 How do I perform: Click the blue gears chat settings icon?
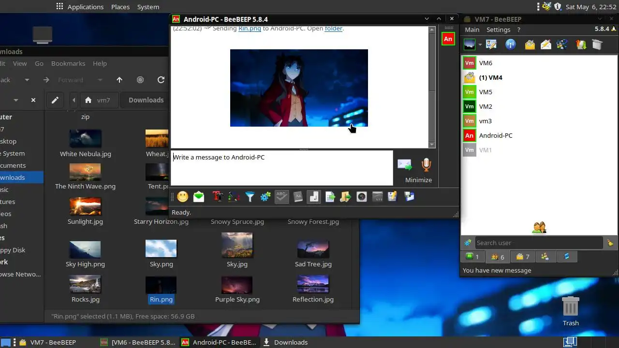[265, 197]
